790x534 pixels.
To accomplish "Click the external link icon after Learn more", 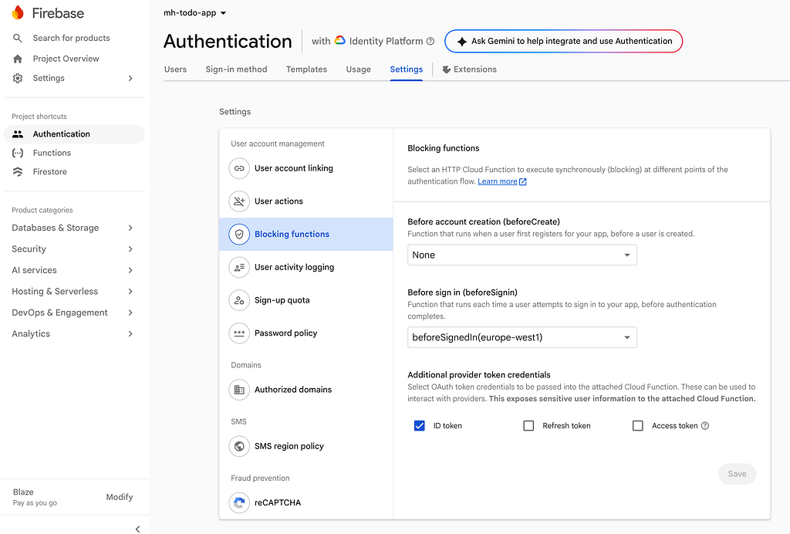I will pyautogui.click(x=523, y=182).
